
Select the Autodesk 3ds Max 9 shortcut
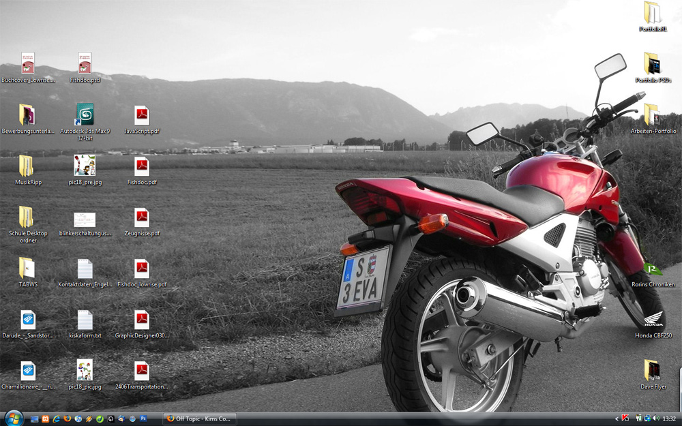(85, 114)
